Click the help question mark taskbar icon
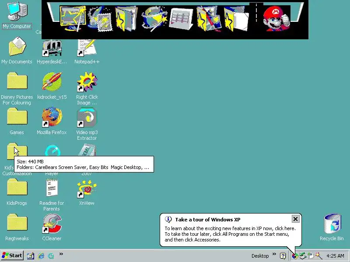Screen dimensions: 350x262 coord(283,256)
